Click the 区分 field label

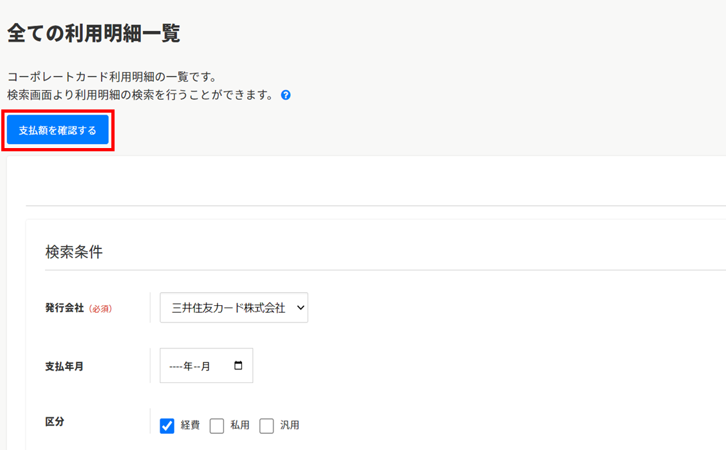[55, 422]
